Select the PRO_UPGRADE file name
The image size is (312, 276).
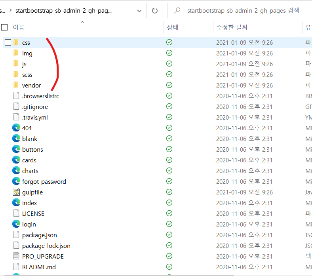pos(43,257)
